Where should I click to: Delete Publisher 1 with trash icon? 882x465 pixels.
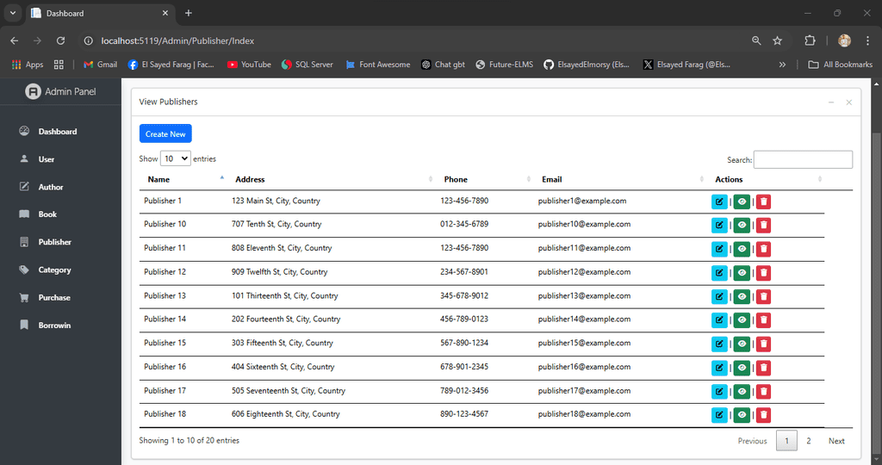point(763,201)
